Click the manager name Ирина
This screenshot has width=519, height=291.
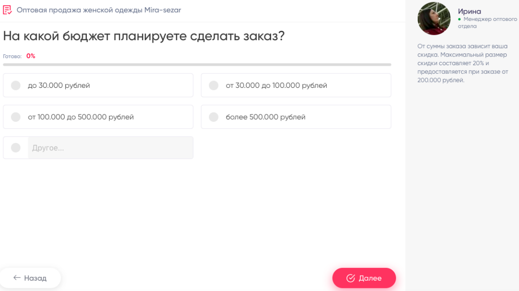(x=469, y=11)
